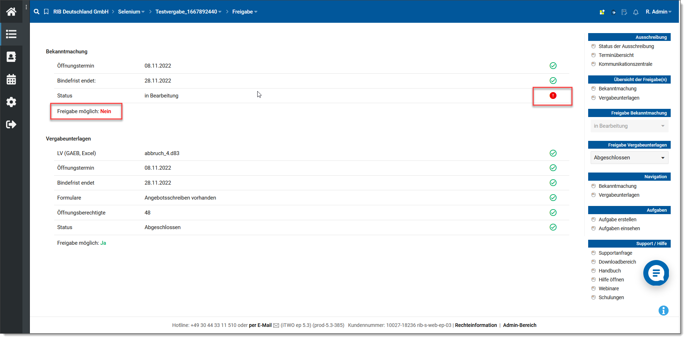Click the bookmark icon in the header
Viewport: 686px width, 339px height.
pos(46,12)
